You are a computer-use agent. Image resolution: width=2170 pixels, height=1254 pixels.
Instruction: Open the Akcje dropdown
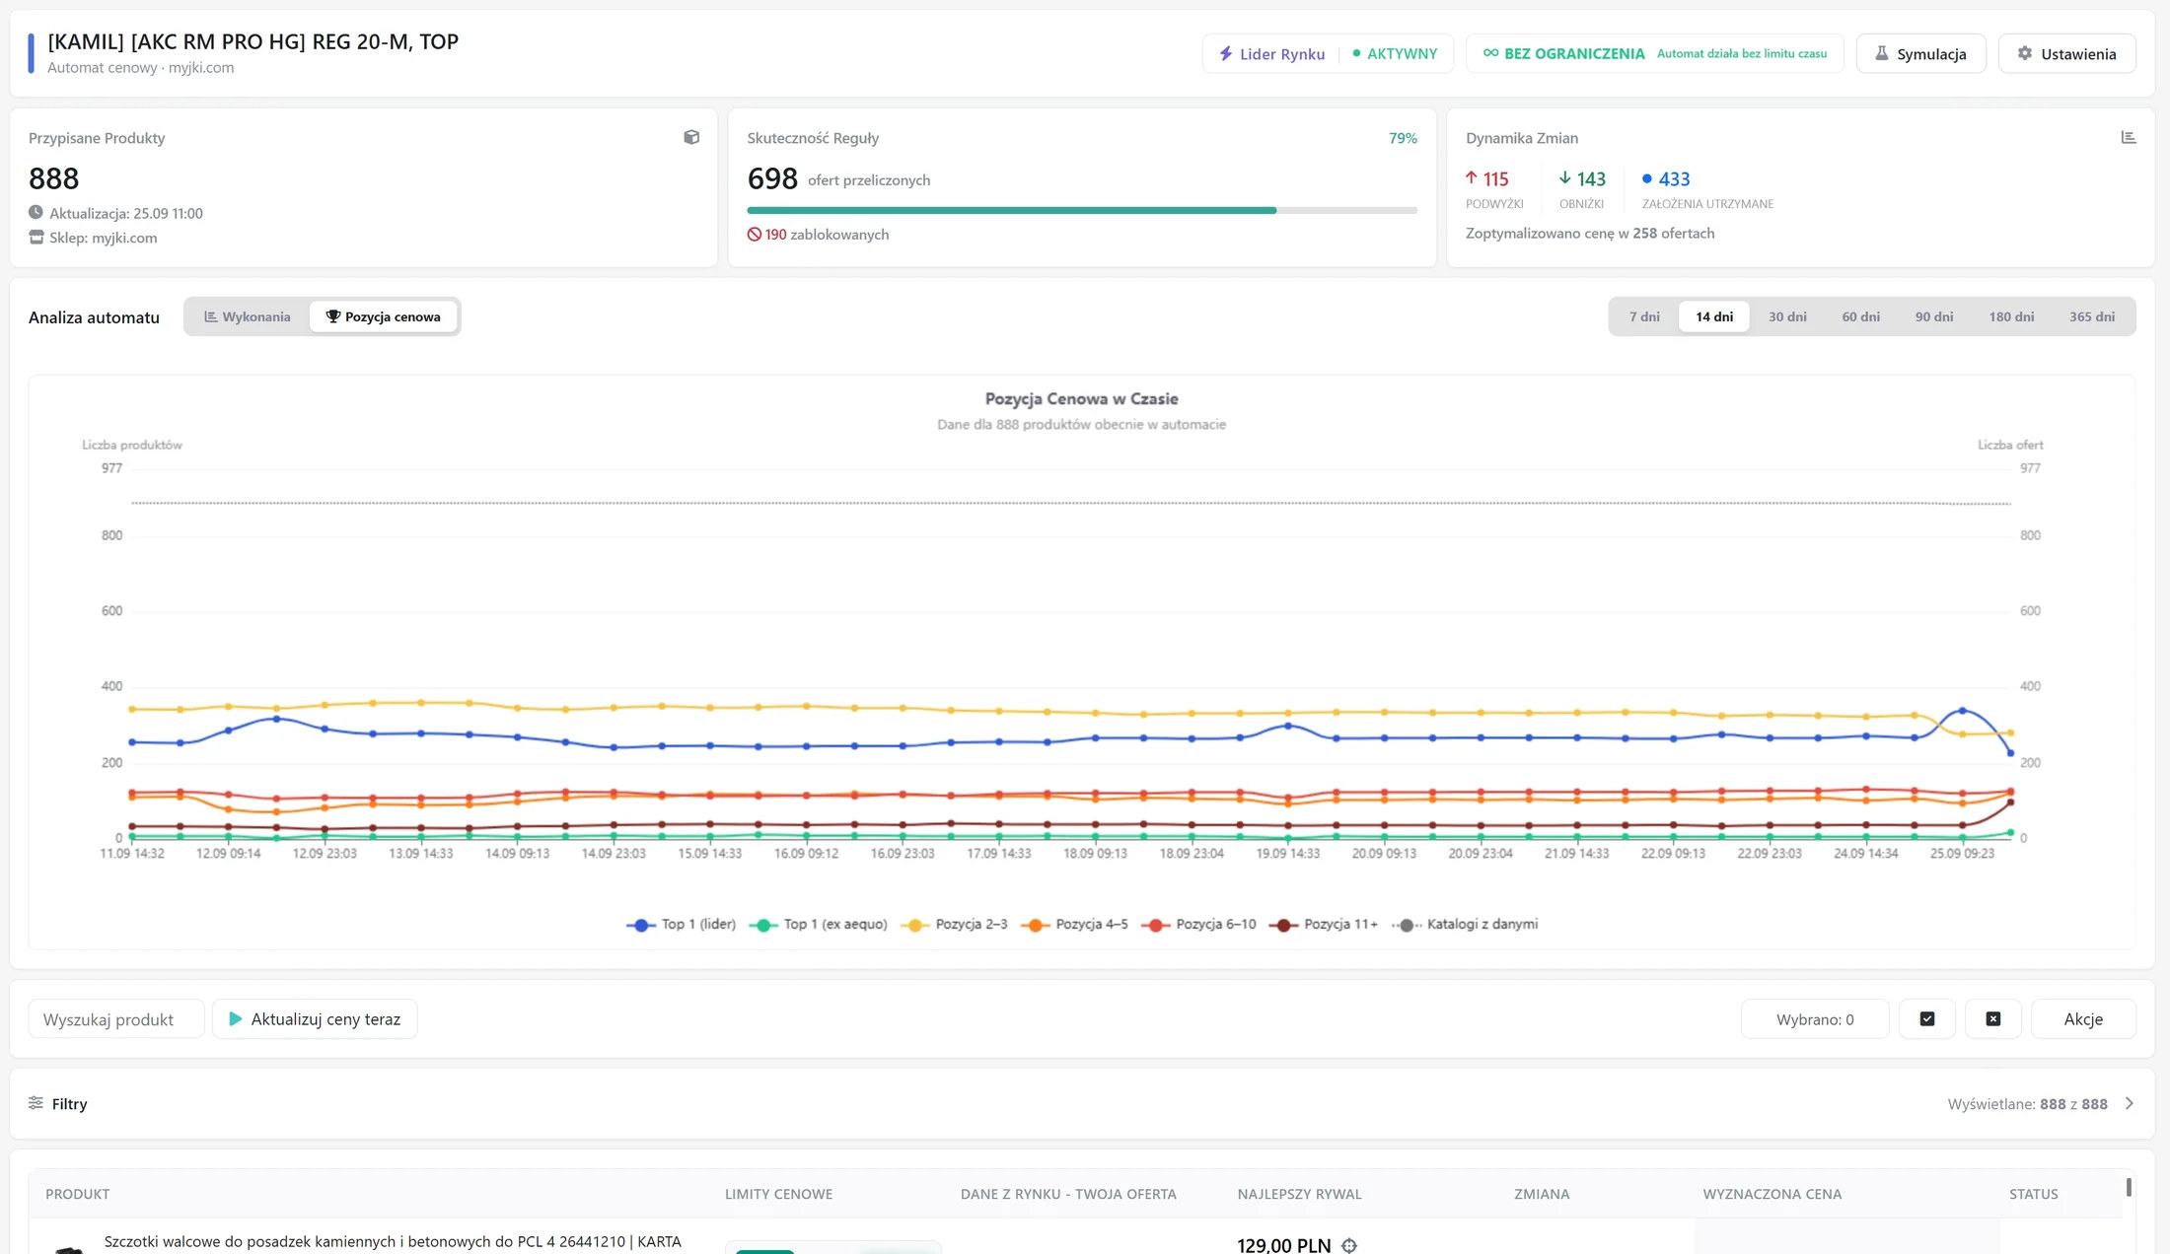point(2083,1018)
